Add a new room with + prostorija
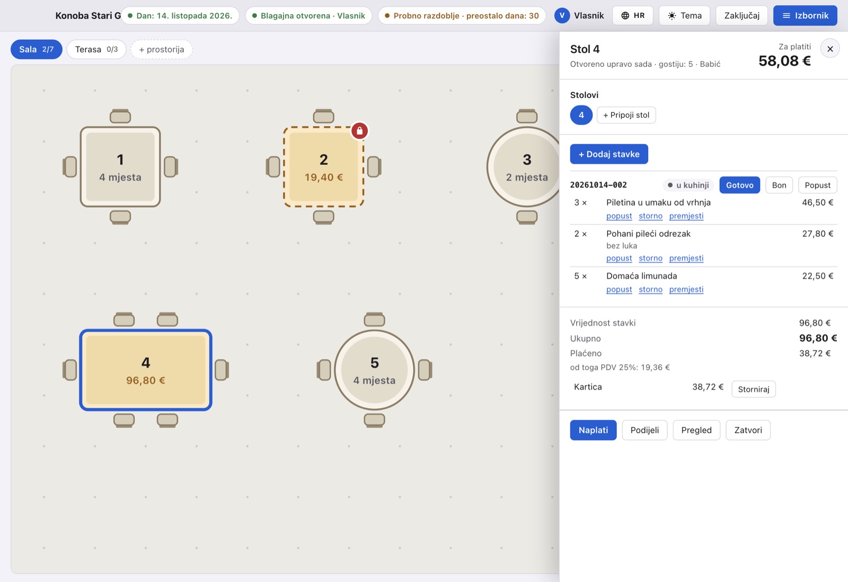 click(162, 49)
